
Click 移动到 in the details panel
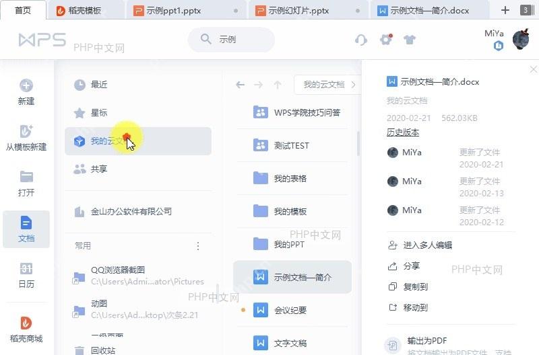408,307
